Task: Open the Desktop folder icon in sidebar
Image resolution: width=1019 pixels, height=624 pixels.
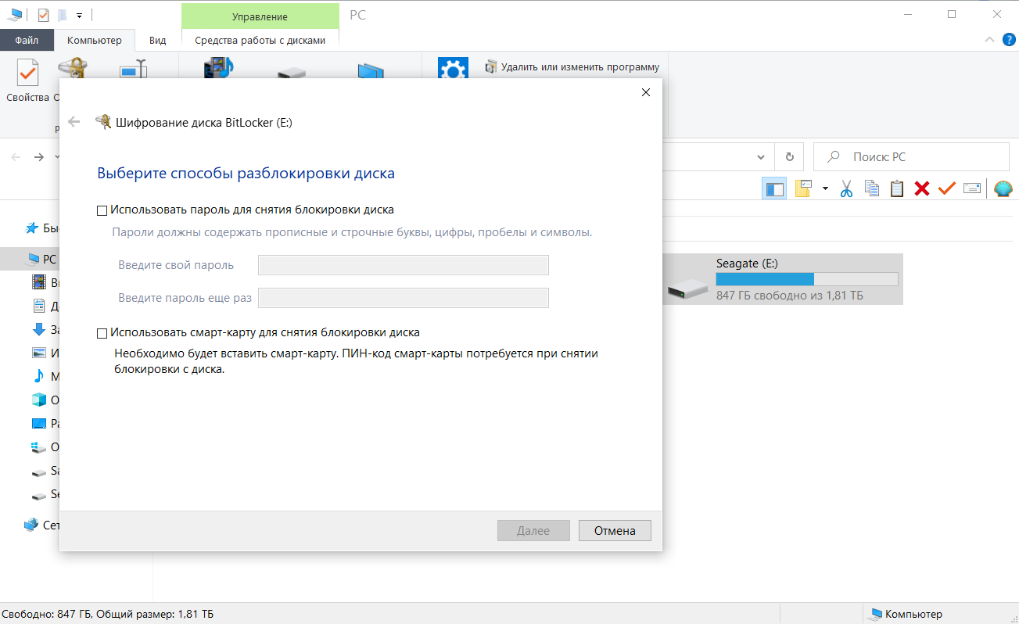Action: pyautogui.click(x=39, y=423)
